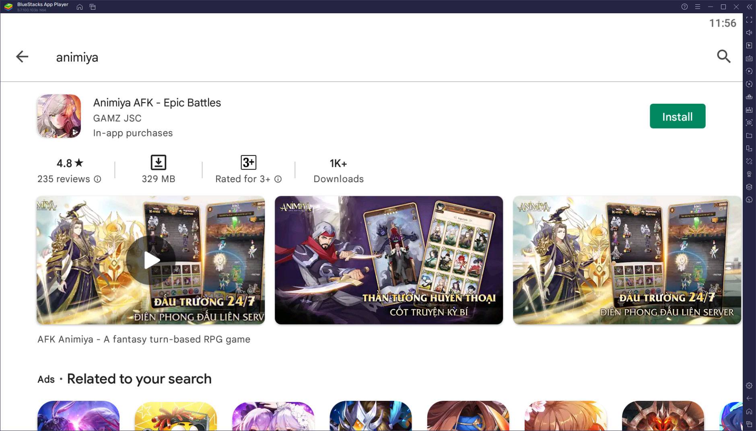
Task: Click the 329 MB download size icon
Action: (x=158, y=162)
